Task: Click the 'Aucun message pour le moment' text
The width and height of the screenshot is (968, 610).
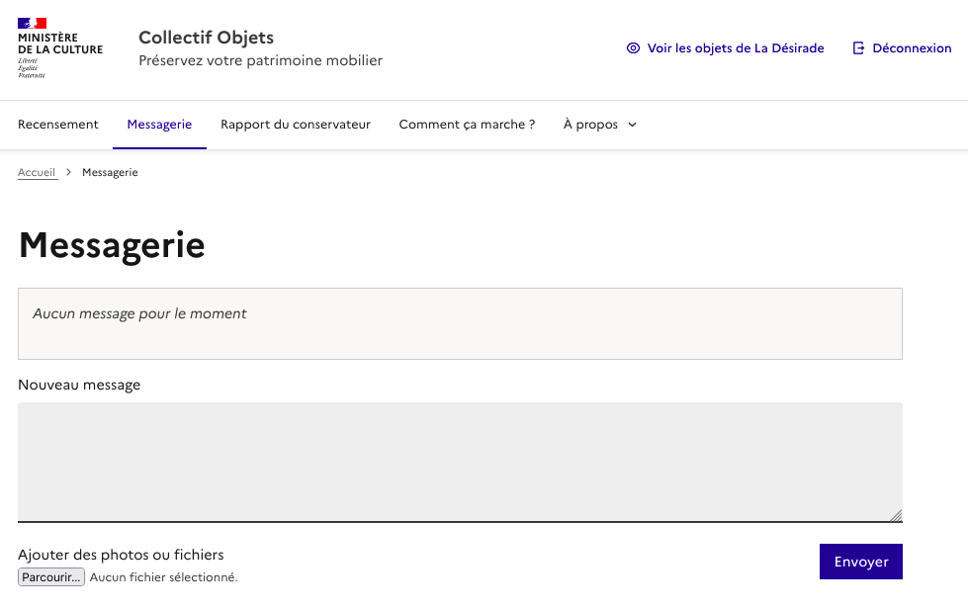Action: 139,313
